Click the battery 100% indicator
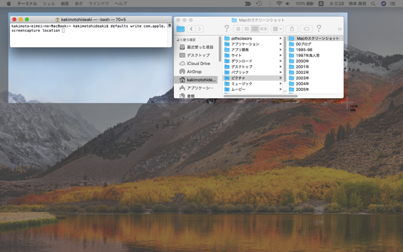The image size is (403, 252). point(304,3)
